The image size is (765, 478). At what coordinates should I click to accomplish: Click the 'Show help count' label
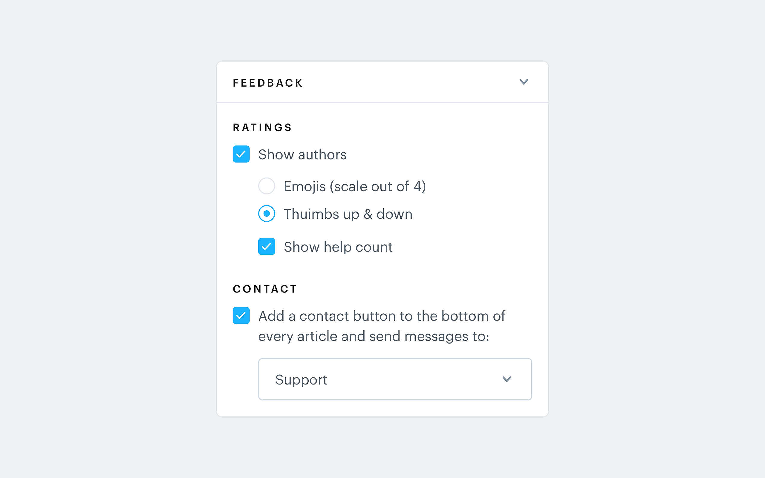pyautogui.click(x=338, y=247)
